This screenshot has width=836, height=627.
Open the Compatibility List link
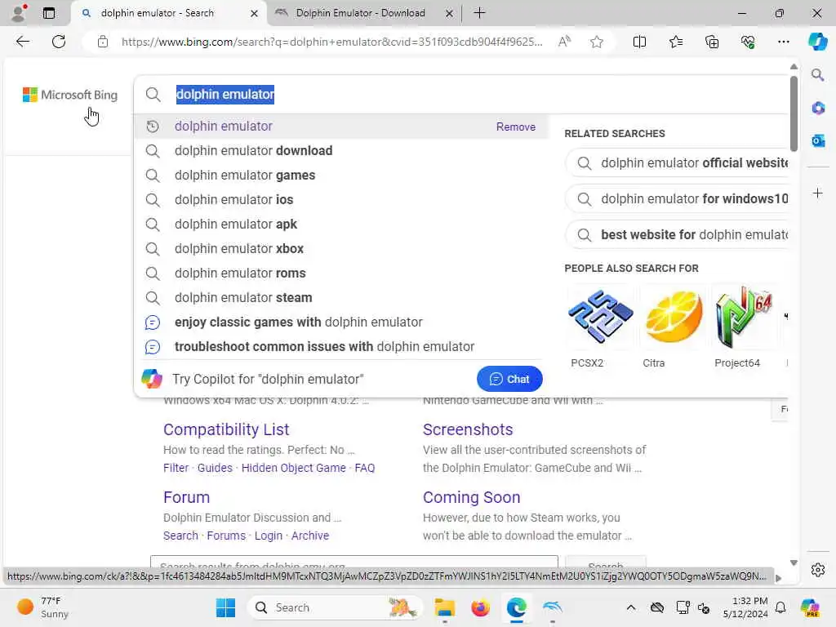tap(226, 429)
